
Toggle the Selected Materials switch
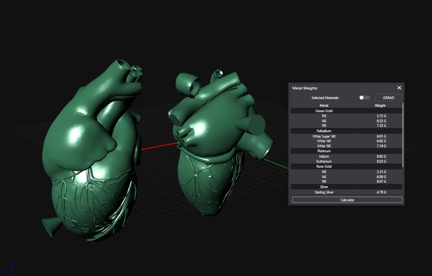pos(364,98)
